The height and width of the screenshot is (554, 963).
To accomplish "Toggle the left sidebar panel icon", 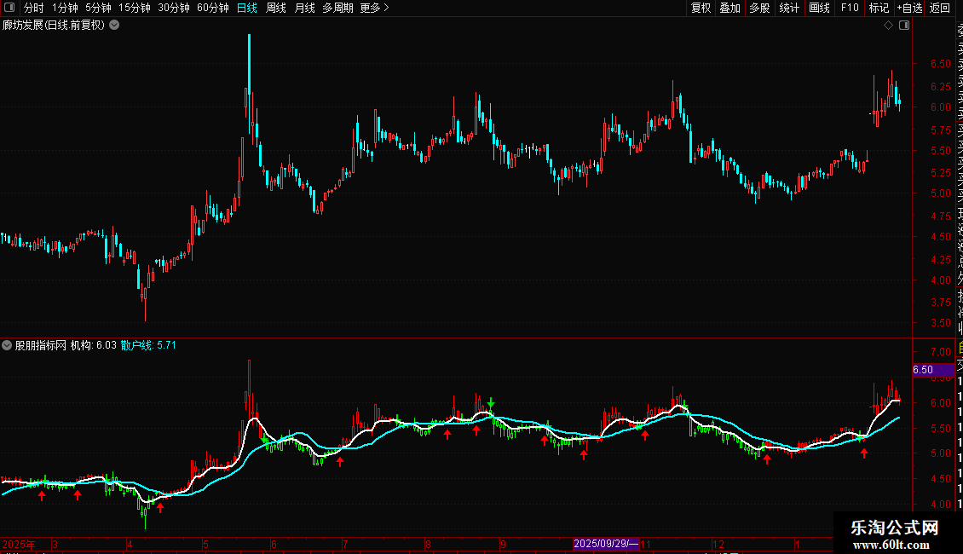I will pos(9,8).
